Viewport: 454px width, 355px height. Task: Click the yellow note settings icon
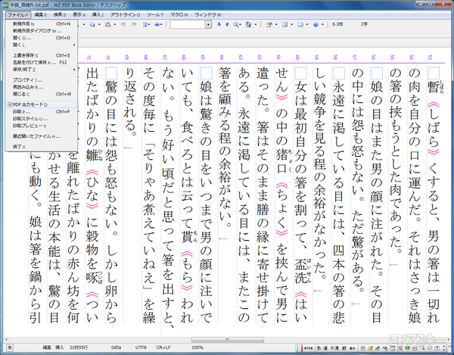(269, 25)
